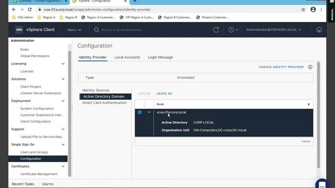
Task: Bookmark this page with the star icon
Action: (x=303, y=9)
